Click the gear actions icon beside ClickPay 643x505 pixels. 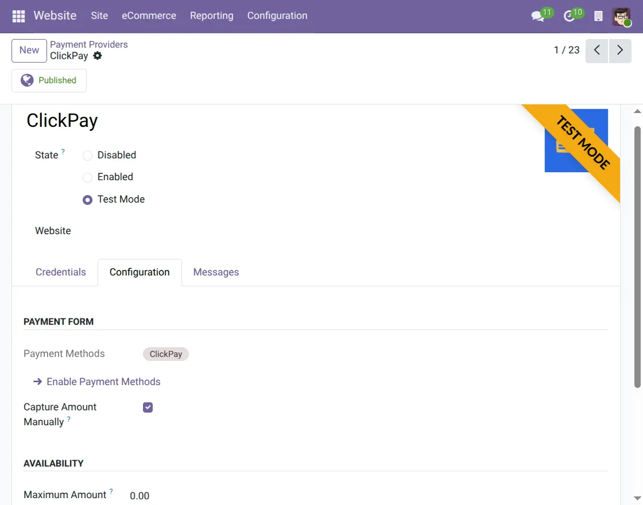click(x=97, y=55)
